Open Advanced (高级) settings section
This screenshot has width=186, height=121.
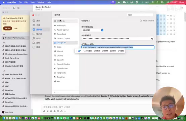[x=41, y=47]
